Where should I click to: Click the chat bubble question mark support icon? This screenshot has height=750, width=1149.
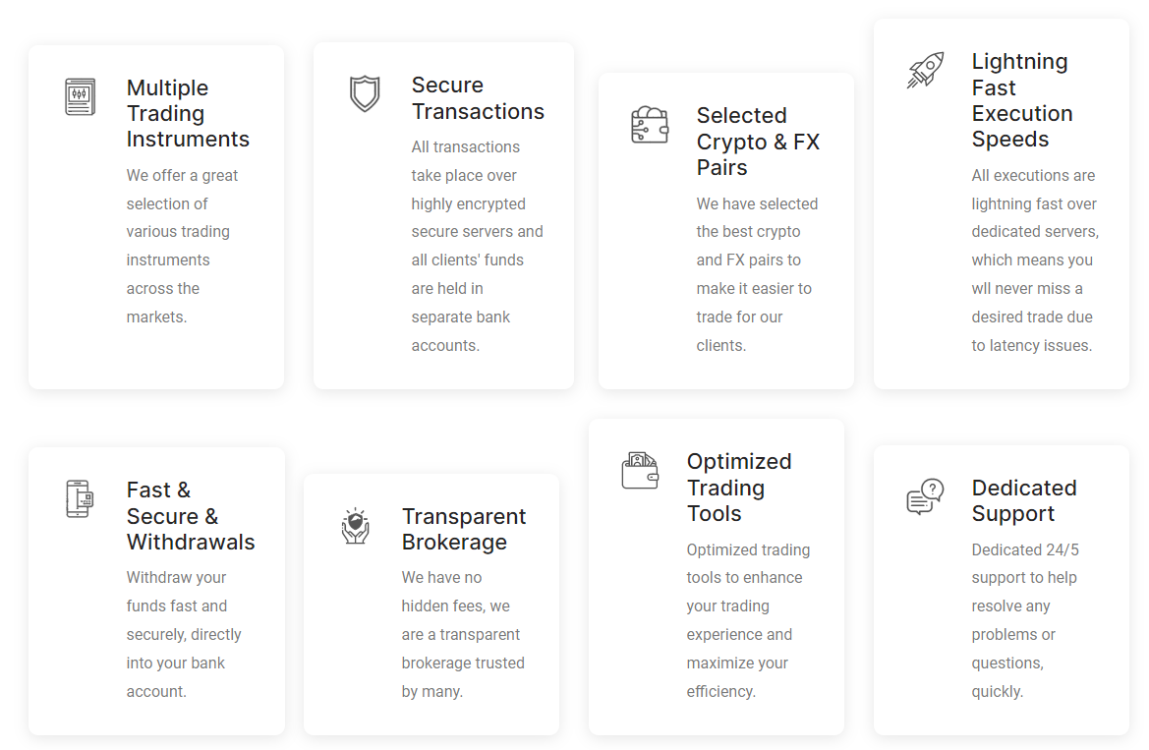click(x=925, y=496)
